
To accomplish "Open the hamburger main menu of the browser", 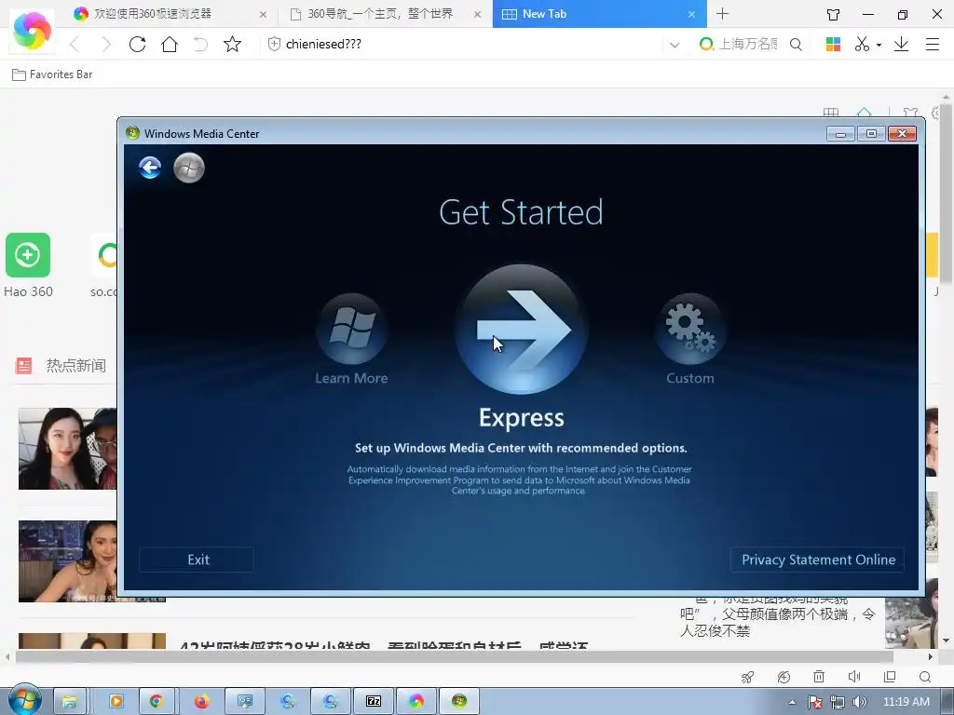I will (933, 44).
